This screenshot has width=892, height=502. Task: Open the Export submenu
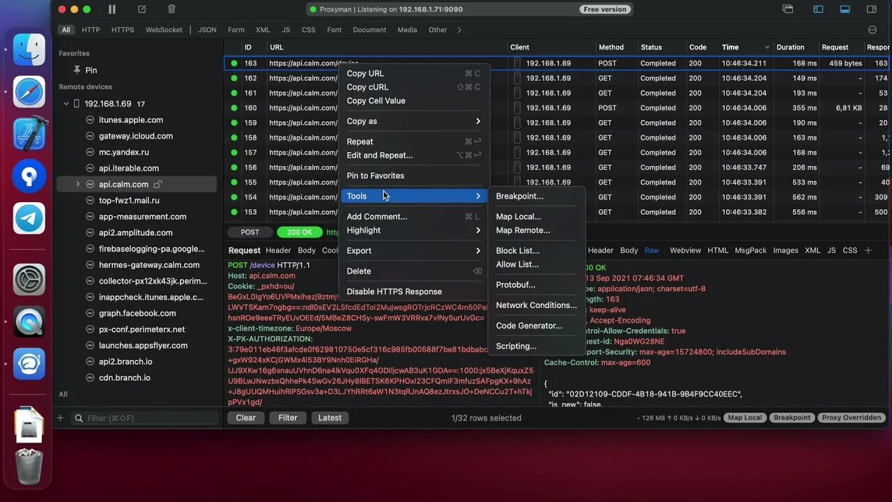click(414, 251)
